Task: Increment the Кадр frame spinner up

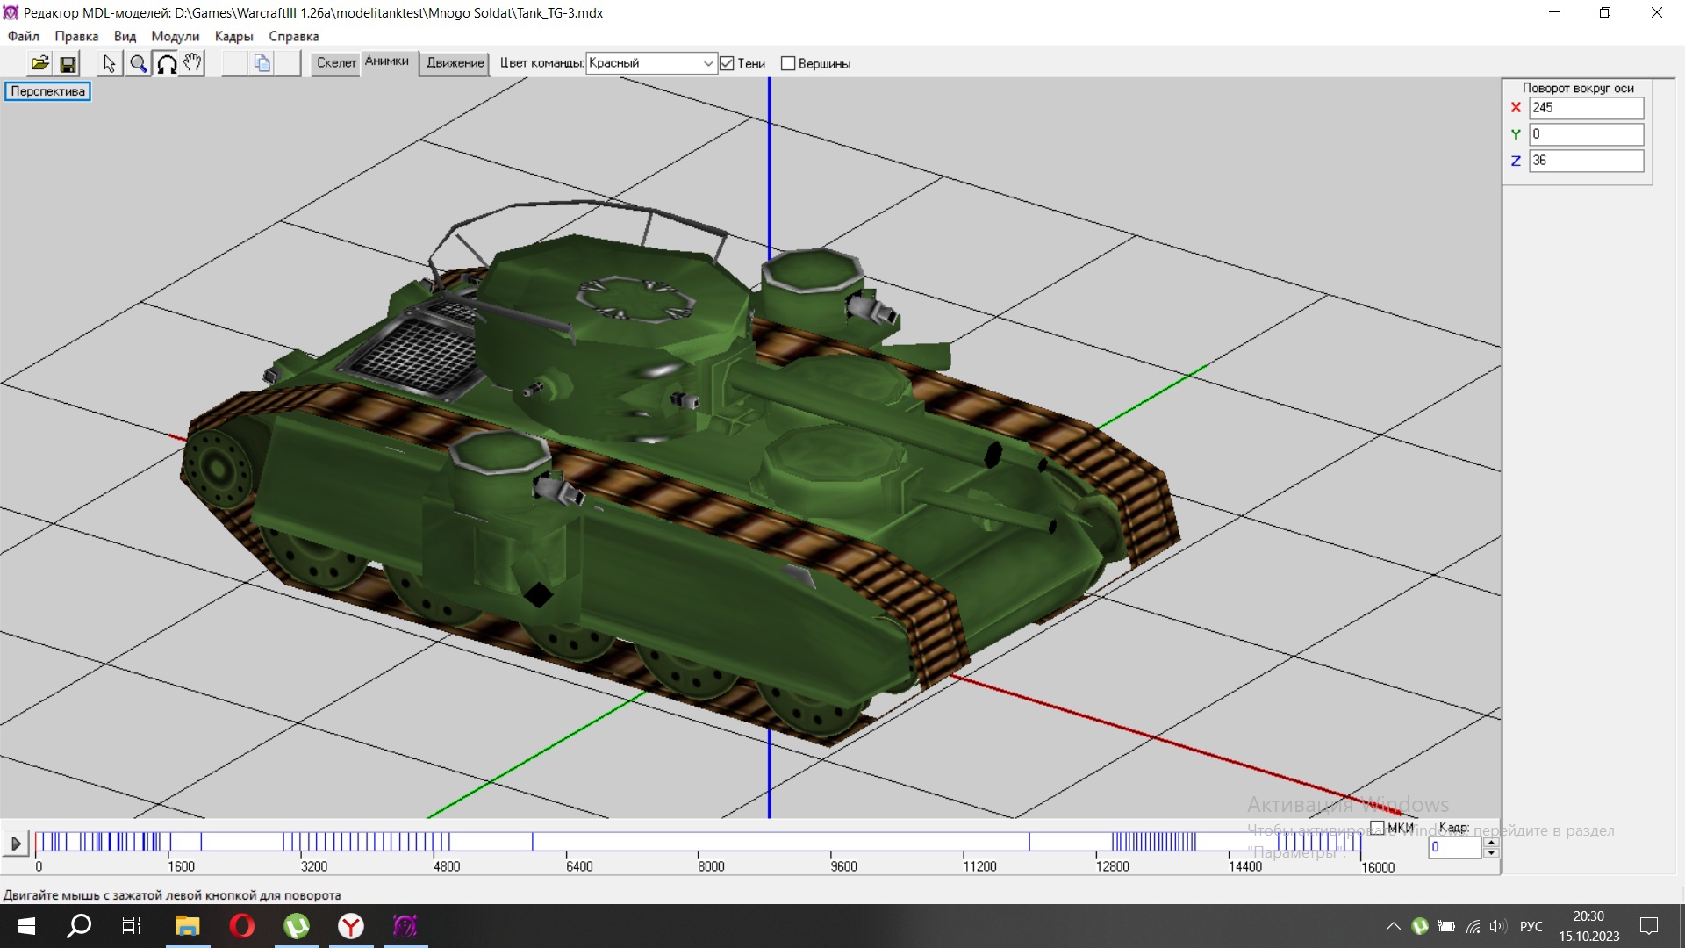Action: pyautogui.click(x=1490, y=843)
